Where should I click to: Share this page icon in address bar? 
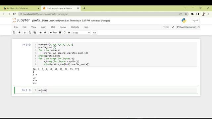181,14
